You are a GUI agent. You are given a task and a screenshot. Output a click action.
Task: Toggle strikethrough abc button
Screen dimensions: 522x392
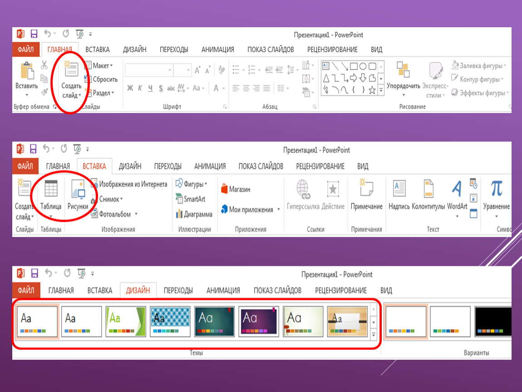171,88
